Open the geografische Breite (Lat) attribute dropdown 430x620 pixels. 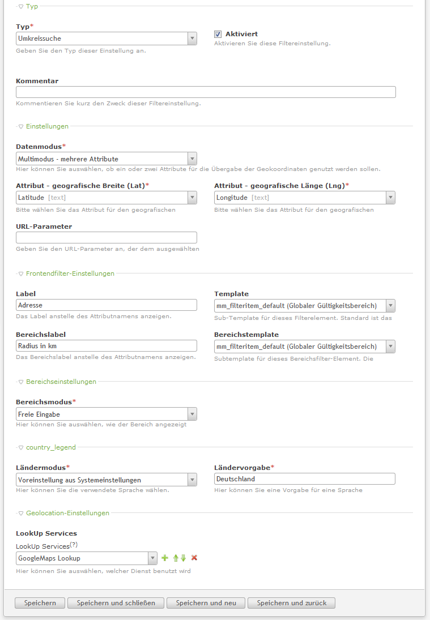(x=107, y=197)
